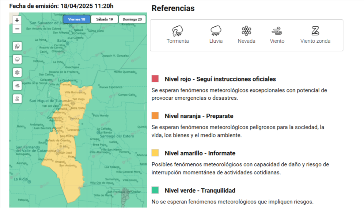Click the Lluvia icon in Referencias
The width and height of the screenshot is (364, 209).
pyautogui.click(x=216, y=31)
